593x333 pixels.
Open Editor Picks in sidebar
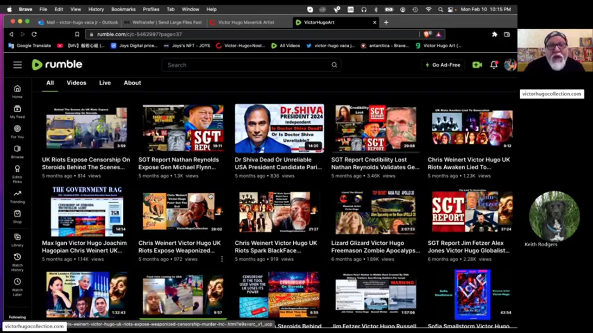coord(17,173)
